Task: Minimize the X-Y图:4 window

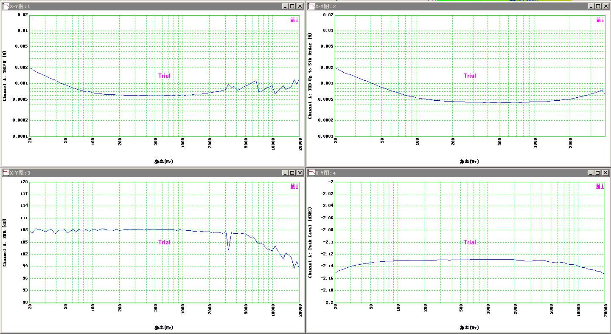Action: [591, 173]
